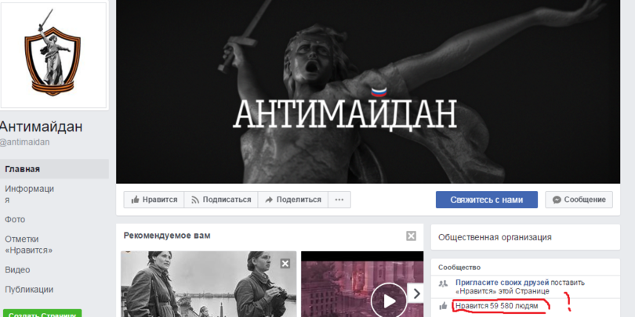Close the Рекомендуемое вам panel
This screenshot has height=317, width=635.
(411, 236)
